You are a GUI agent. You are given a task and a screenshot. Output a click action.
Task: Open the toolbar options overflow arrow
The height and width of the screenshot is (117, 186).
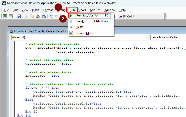pyautogui.click(x=165, y=17)
